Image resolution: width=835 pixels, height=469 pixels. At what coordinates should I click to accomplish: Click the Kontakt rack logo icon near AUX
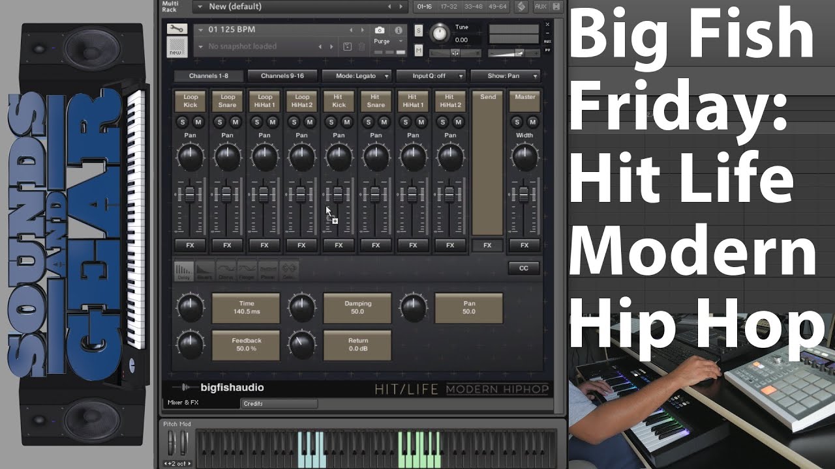521,7
